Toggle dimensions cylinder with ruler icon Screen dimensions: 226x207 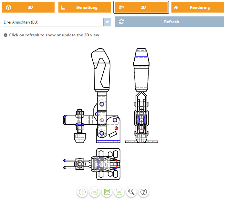click(x=107, y=192)
